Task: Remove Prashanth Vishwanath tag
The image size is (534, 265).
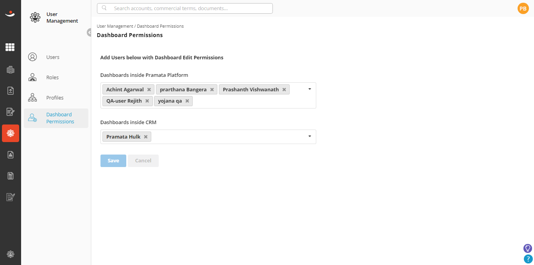Action: (x=284, y=89)
